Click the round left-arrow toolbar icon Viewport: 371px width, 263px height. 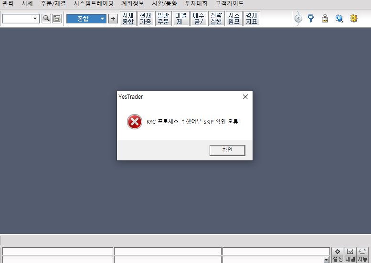298,19
